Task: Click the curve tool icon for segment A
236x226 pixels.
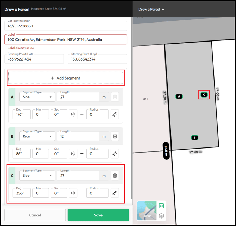Action: point(115,114)
